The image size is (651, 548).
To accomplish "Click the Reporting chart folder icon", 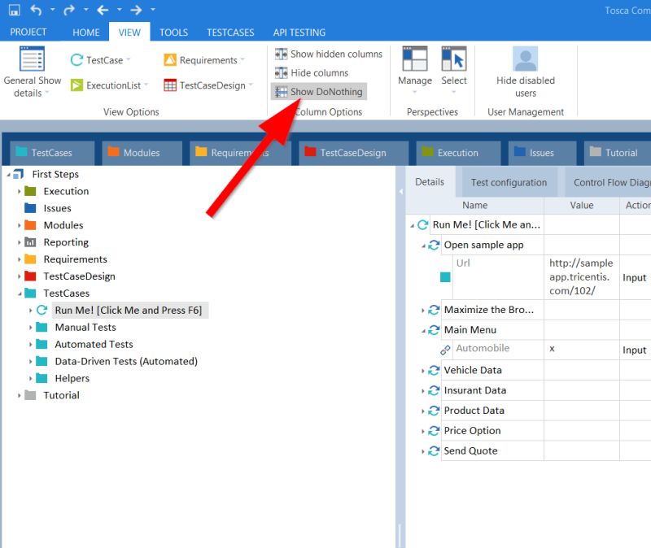I will (30, 242).
